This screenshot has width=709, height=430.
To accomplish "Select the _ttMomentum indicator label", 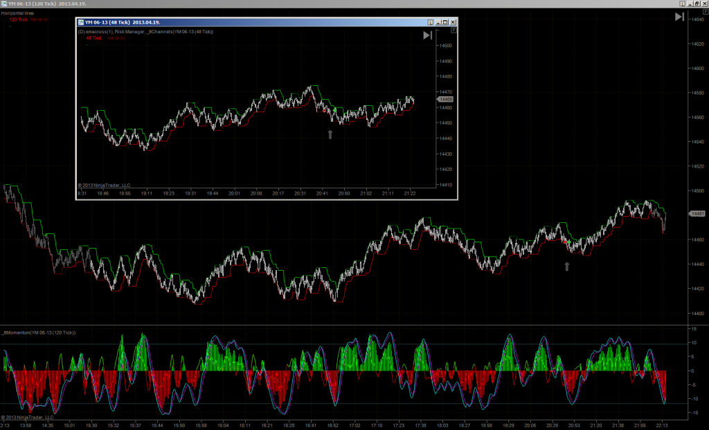I will 39,333.
